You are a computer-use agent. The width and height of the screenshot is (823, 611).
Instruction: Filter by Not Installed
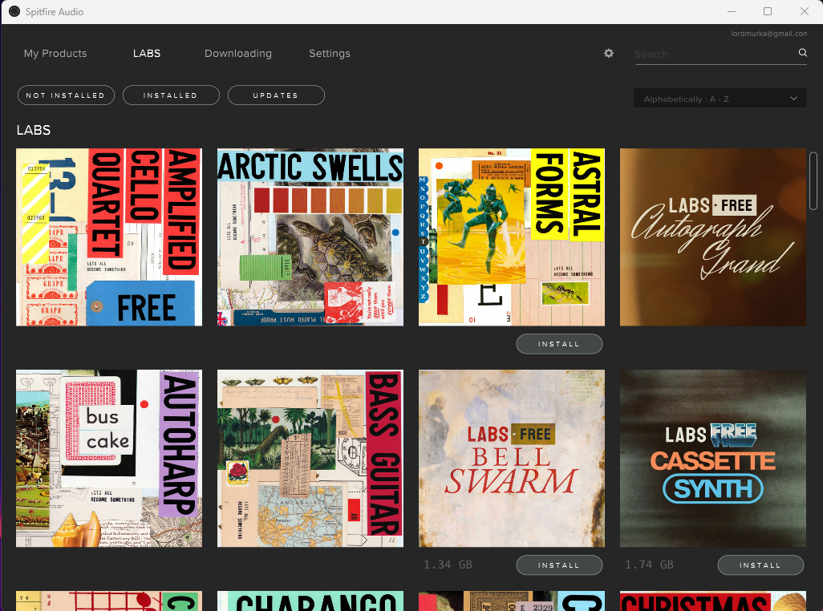(x=66, y=95)
